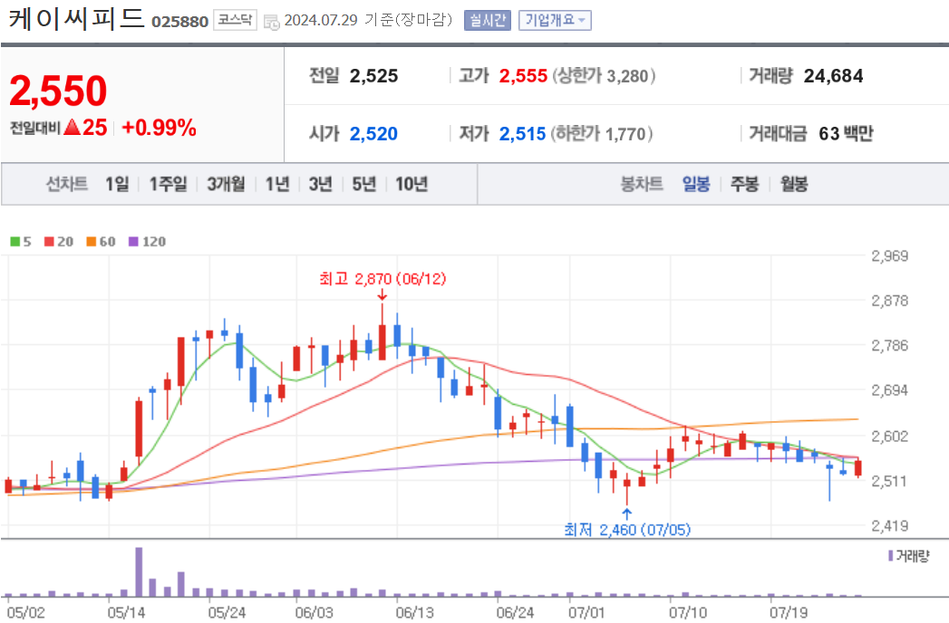Click the 코스닥 market badge
949x623 pixels.
pyautogui.click(x=235, y=20)
